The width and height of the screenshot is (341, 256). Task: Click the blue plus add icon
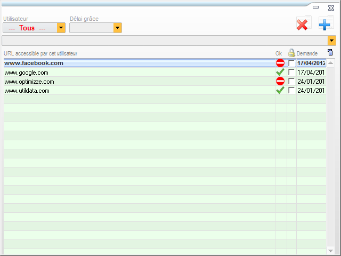coord(325,25)
